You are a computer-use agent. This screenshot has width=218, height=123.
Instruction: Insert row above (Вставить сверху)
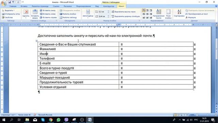35,14
